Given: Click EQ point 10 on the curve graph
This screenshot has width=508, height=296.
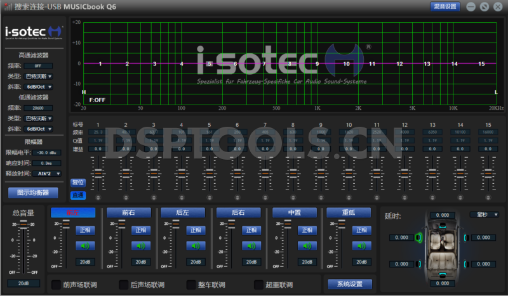Looking at the screenshot, I should 346,64.
